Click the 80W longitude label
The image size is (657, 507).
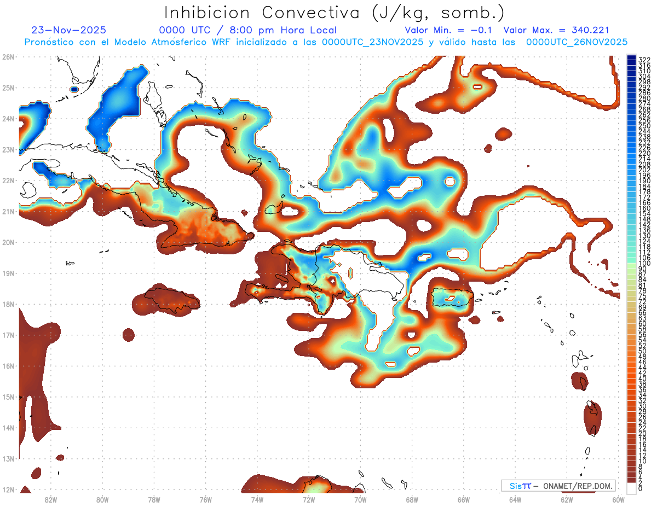tap(102, 499)
